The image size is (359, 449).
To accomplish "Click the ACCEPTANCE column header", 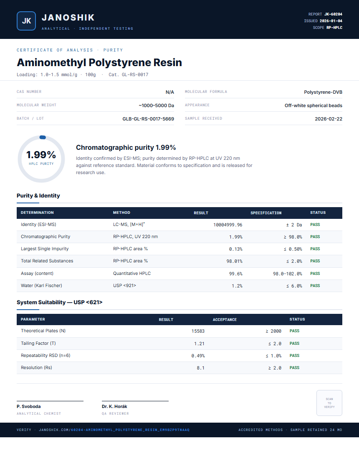I will pos(225,320).
